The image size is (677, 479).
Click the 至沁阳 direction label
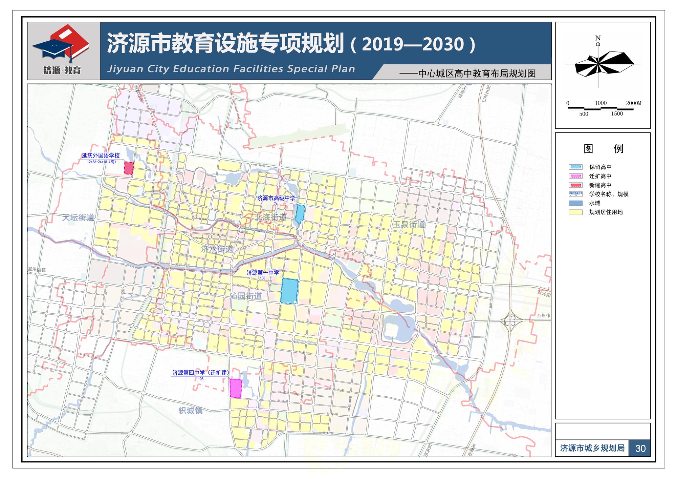(545, 294)
